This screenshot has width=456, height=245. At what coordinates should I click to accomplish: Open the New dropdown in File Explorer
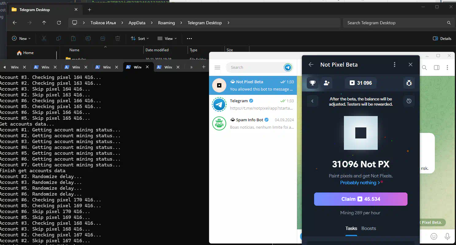click(21, 38)
